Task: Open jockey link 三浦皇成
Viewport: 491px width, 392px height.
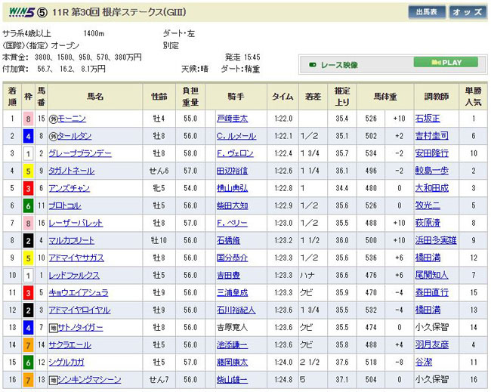Action: [x=232, y=293]
